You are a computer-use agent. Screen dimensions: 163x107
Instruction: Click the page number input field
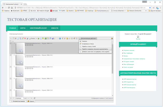[23, 98]
